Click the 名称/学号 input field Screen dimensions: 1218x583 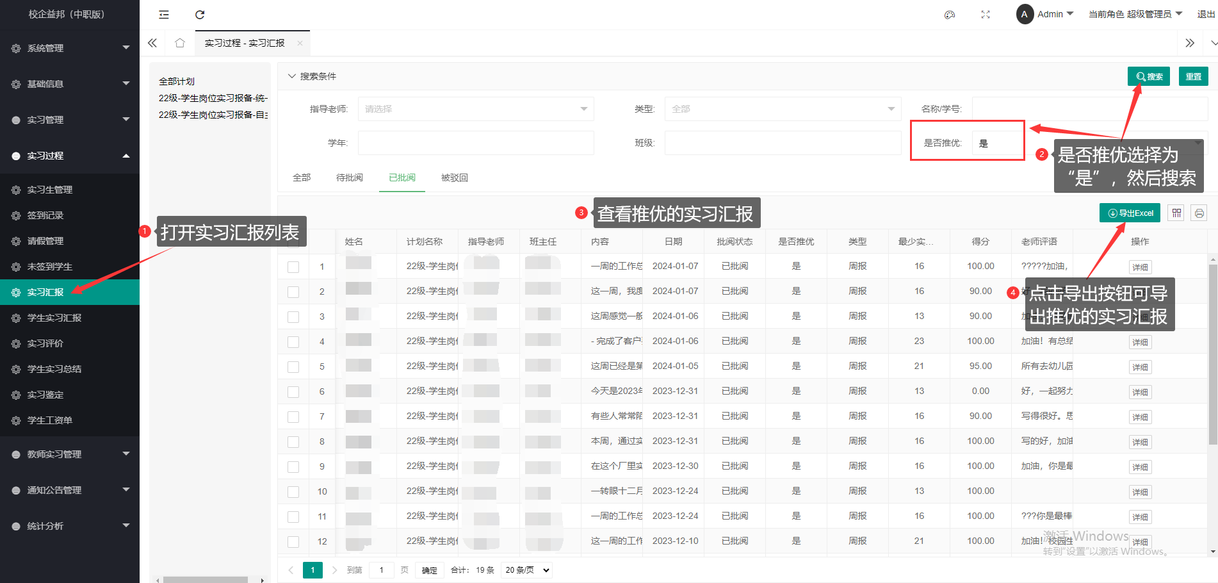(1089, 109)
